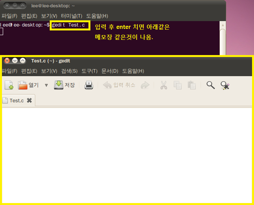The width and height of the screenshot is (254, 205).
Task: Paste with clipboard icon
Action: tap(192, 85)
